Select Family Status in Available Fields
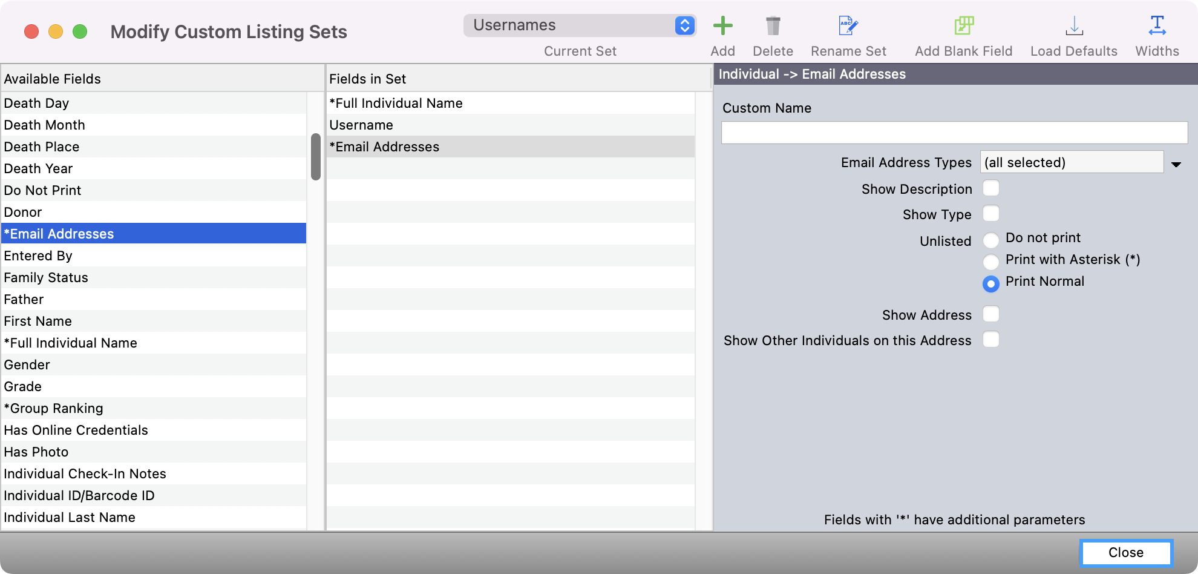Image resolution: width=1198 pixels, height=574 pixels. [x=46, y=278]
